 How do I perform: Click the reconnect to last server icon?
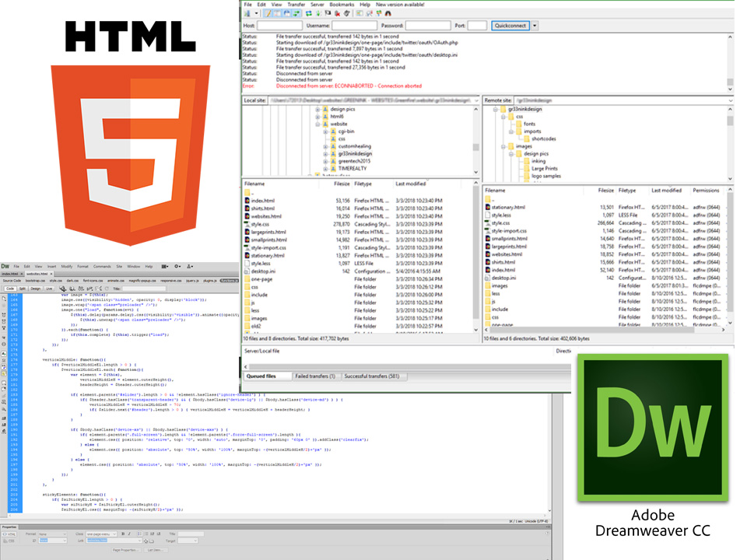coord(347,14)
